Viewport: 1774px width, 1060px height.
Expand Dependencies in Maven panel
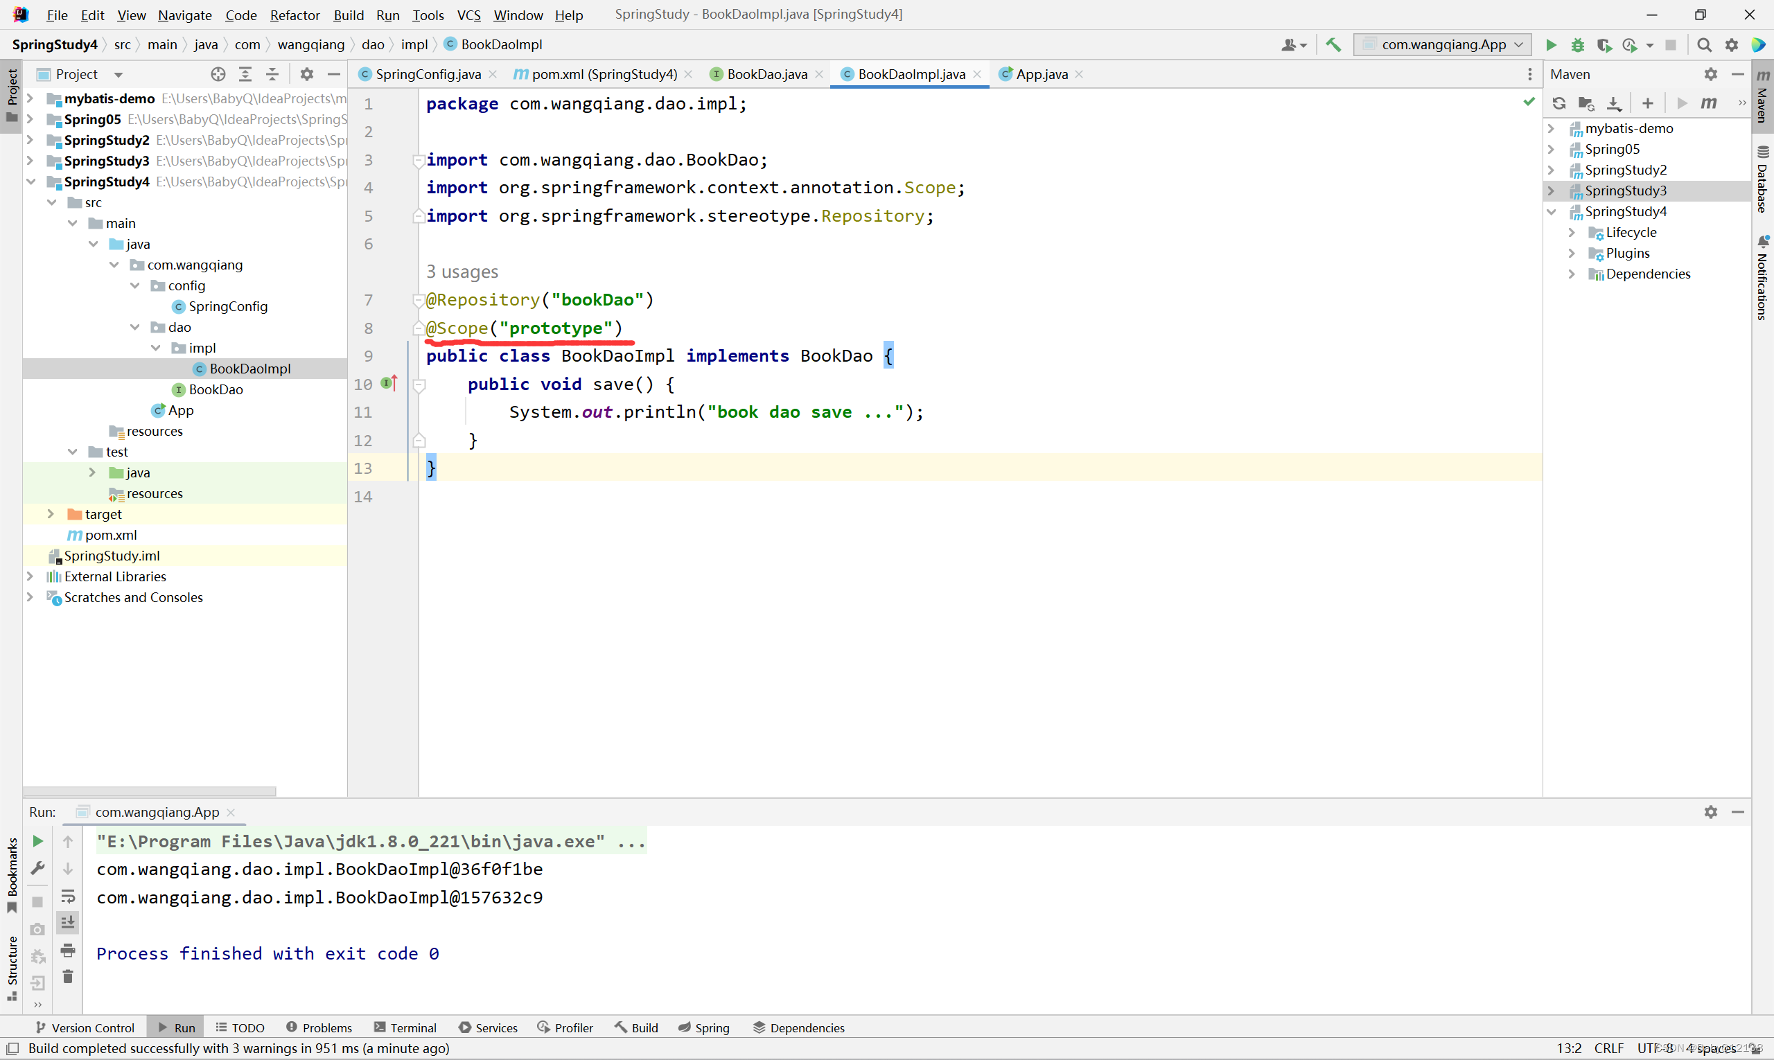tap(1572, 274)
